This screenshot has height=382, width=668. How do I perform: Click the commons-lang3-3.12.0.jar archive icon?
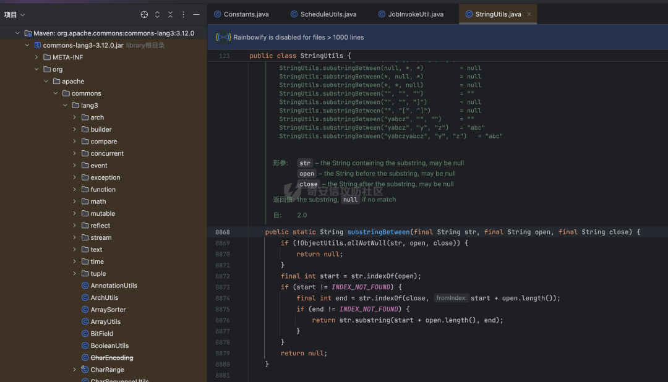pos(38,45)
